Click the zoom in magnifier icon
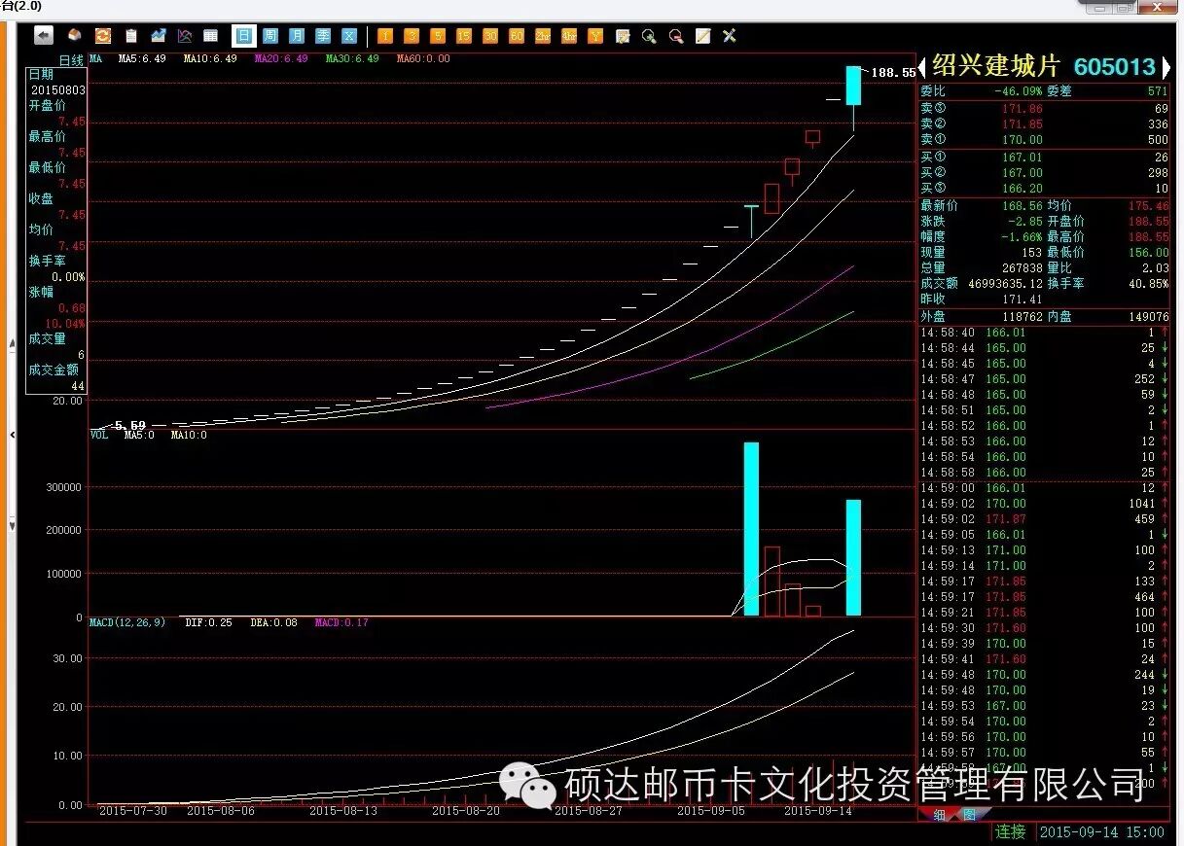 (x=649, y=36)
